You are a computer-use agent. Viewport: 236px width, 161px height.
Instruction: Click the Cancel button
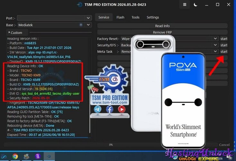[x=224, y=145]
